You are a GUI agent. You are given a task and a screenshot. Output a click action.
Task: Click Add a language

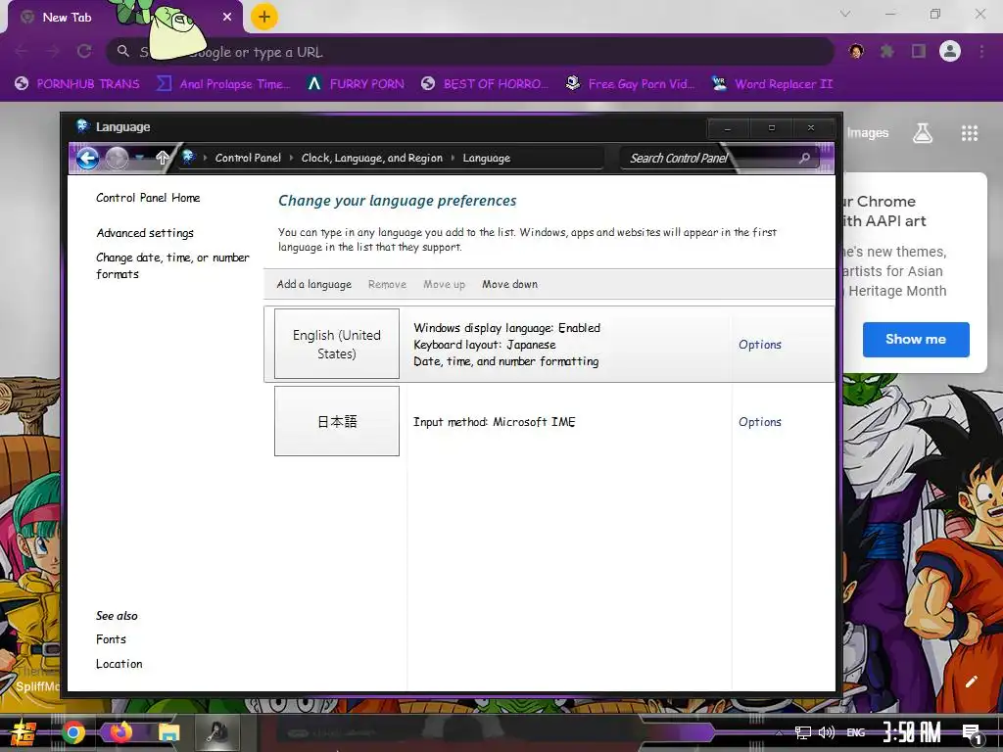point(314,284)
